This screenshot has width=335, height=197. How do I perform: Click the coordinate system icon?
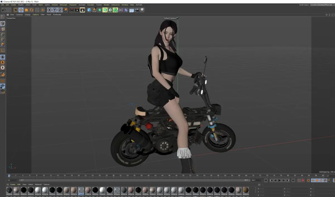click(x=65, y=10)
